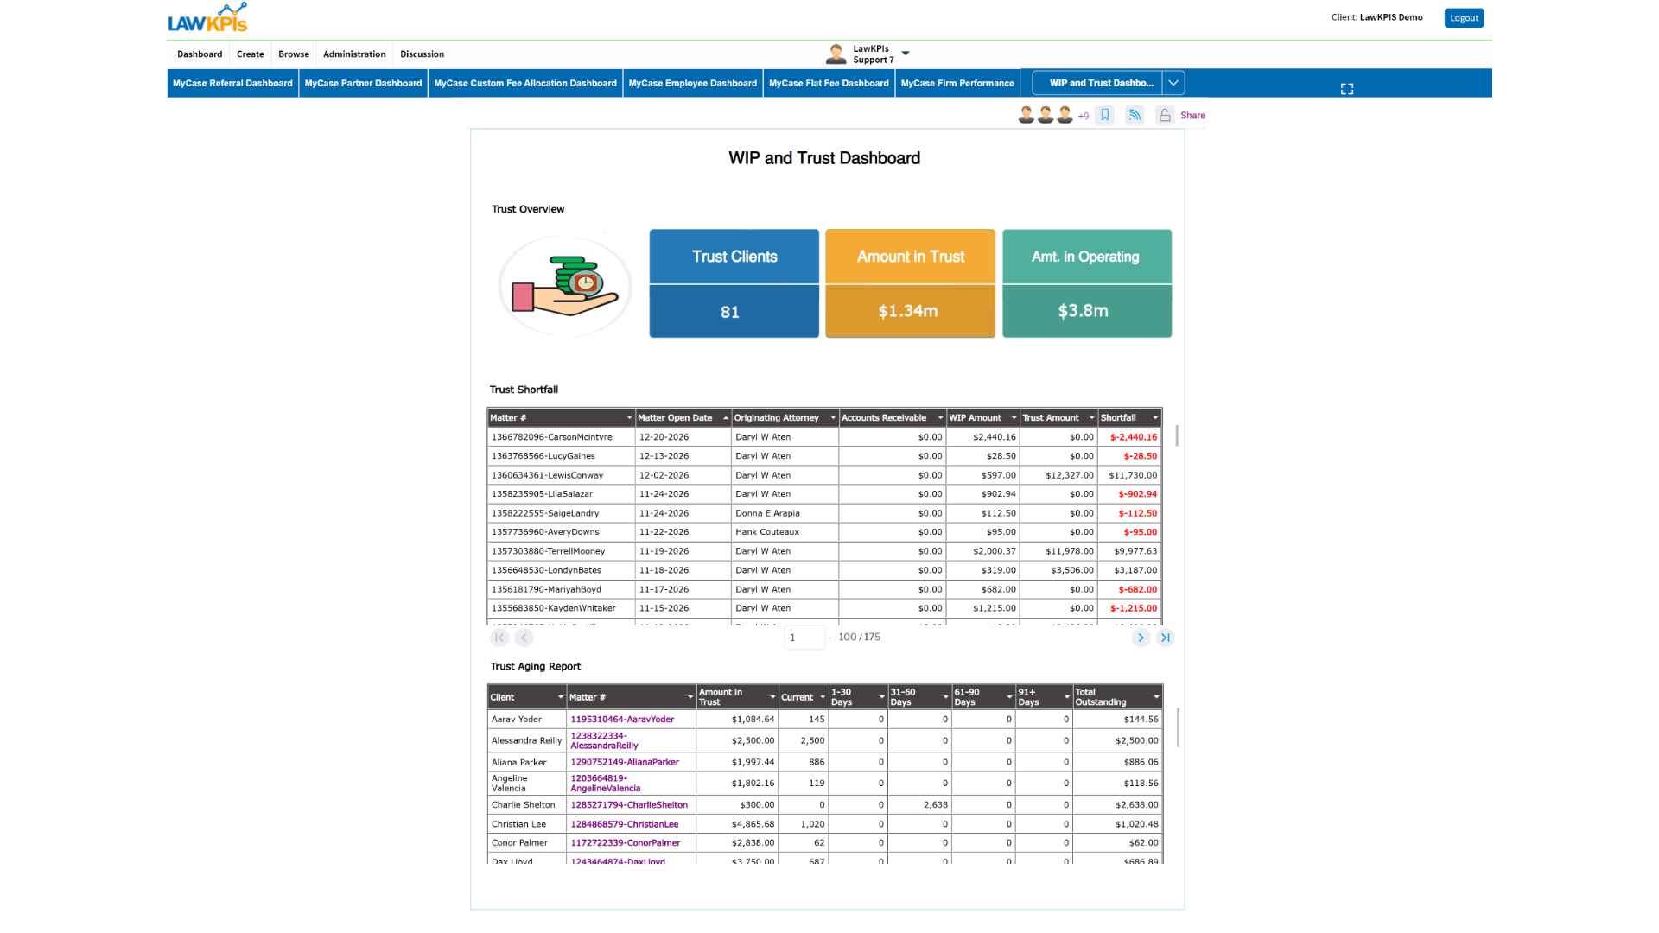This screenshot has height=933, width=1659.
Task: Open the Shortfall column filter dropdown
Action: tap(1155, 418)
